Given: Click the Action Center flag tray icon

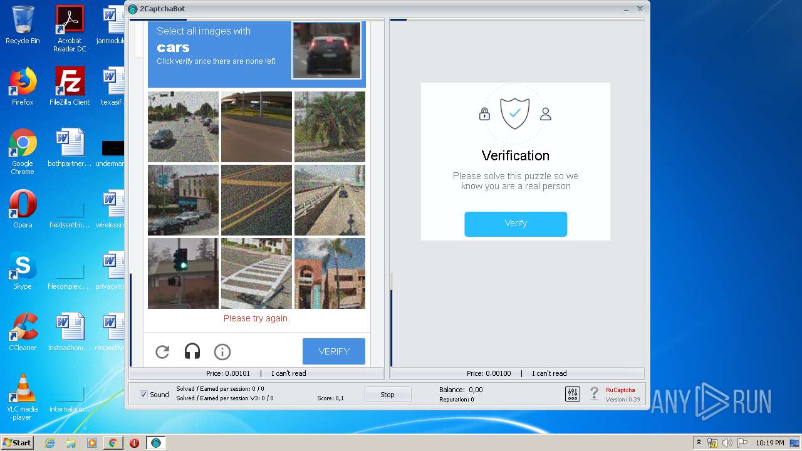Looking at the screenshot, I should click(x=742, y=443).
